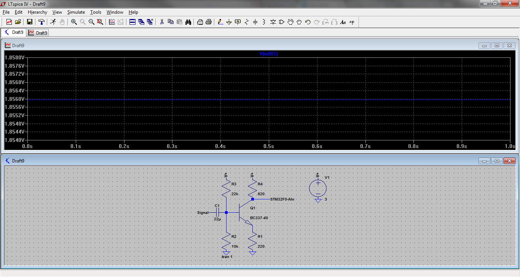Click the Run simulation icon
Viewport: 520px width, 277px height.
pos(53,22)
